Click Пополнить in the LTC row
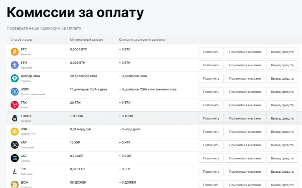 (x=211, y=171)
